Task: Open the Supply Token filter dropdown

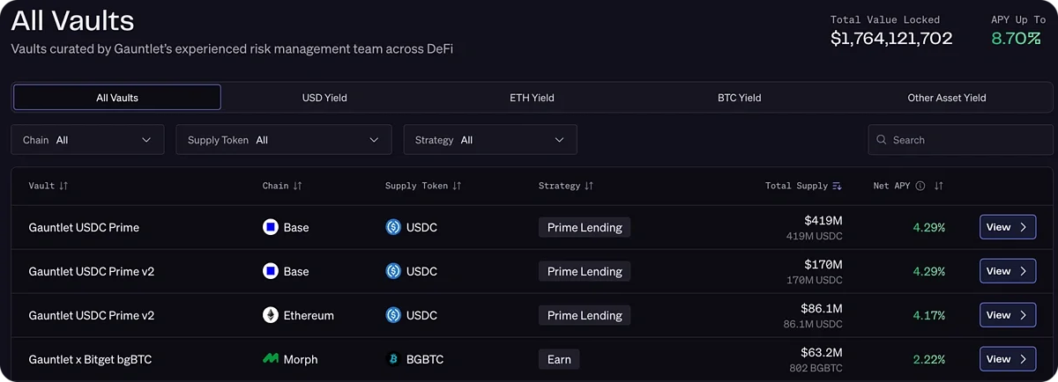Action: point(284,140)
